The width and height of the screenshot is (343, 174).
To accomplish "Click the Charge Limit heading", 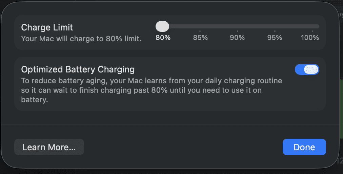I will (x=47, y=27).
